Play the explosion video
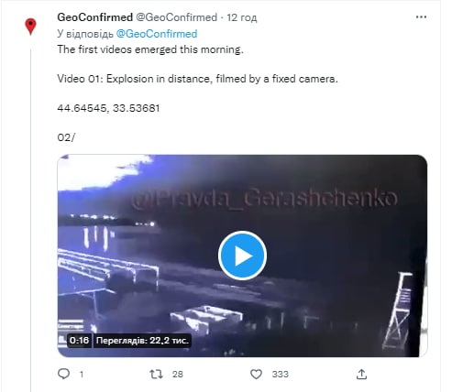452x392 pixels. tap(242, 256)
